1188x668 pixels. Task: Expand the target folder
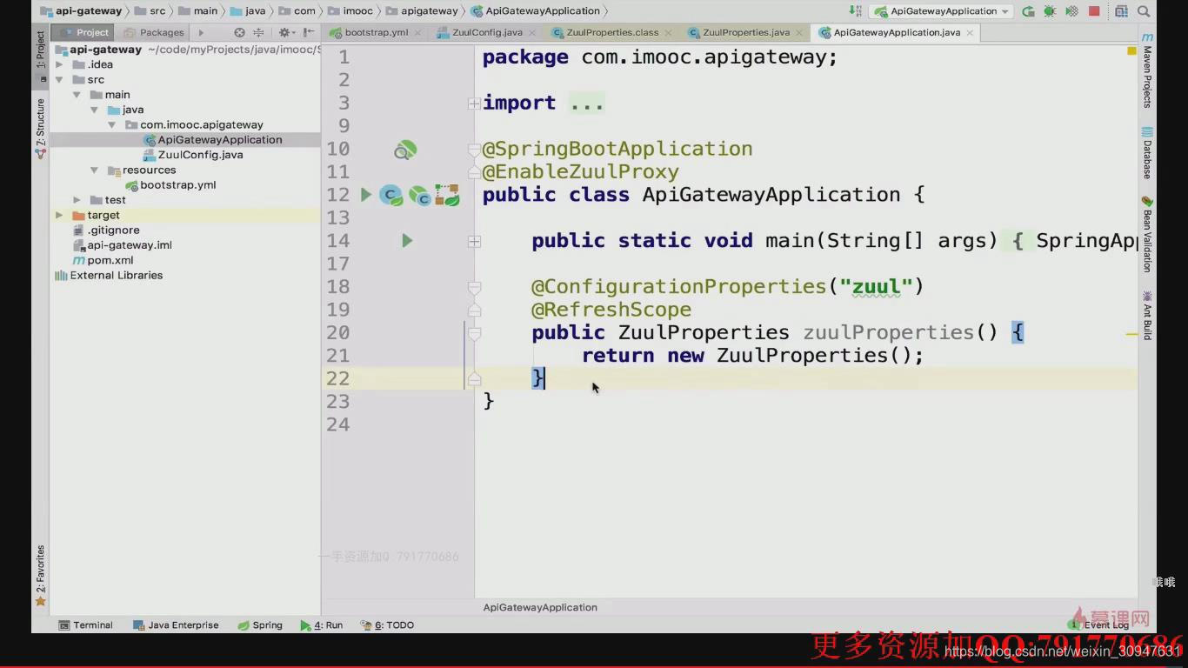tap(59, 215)
